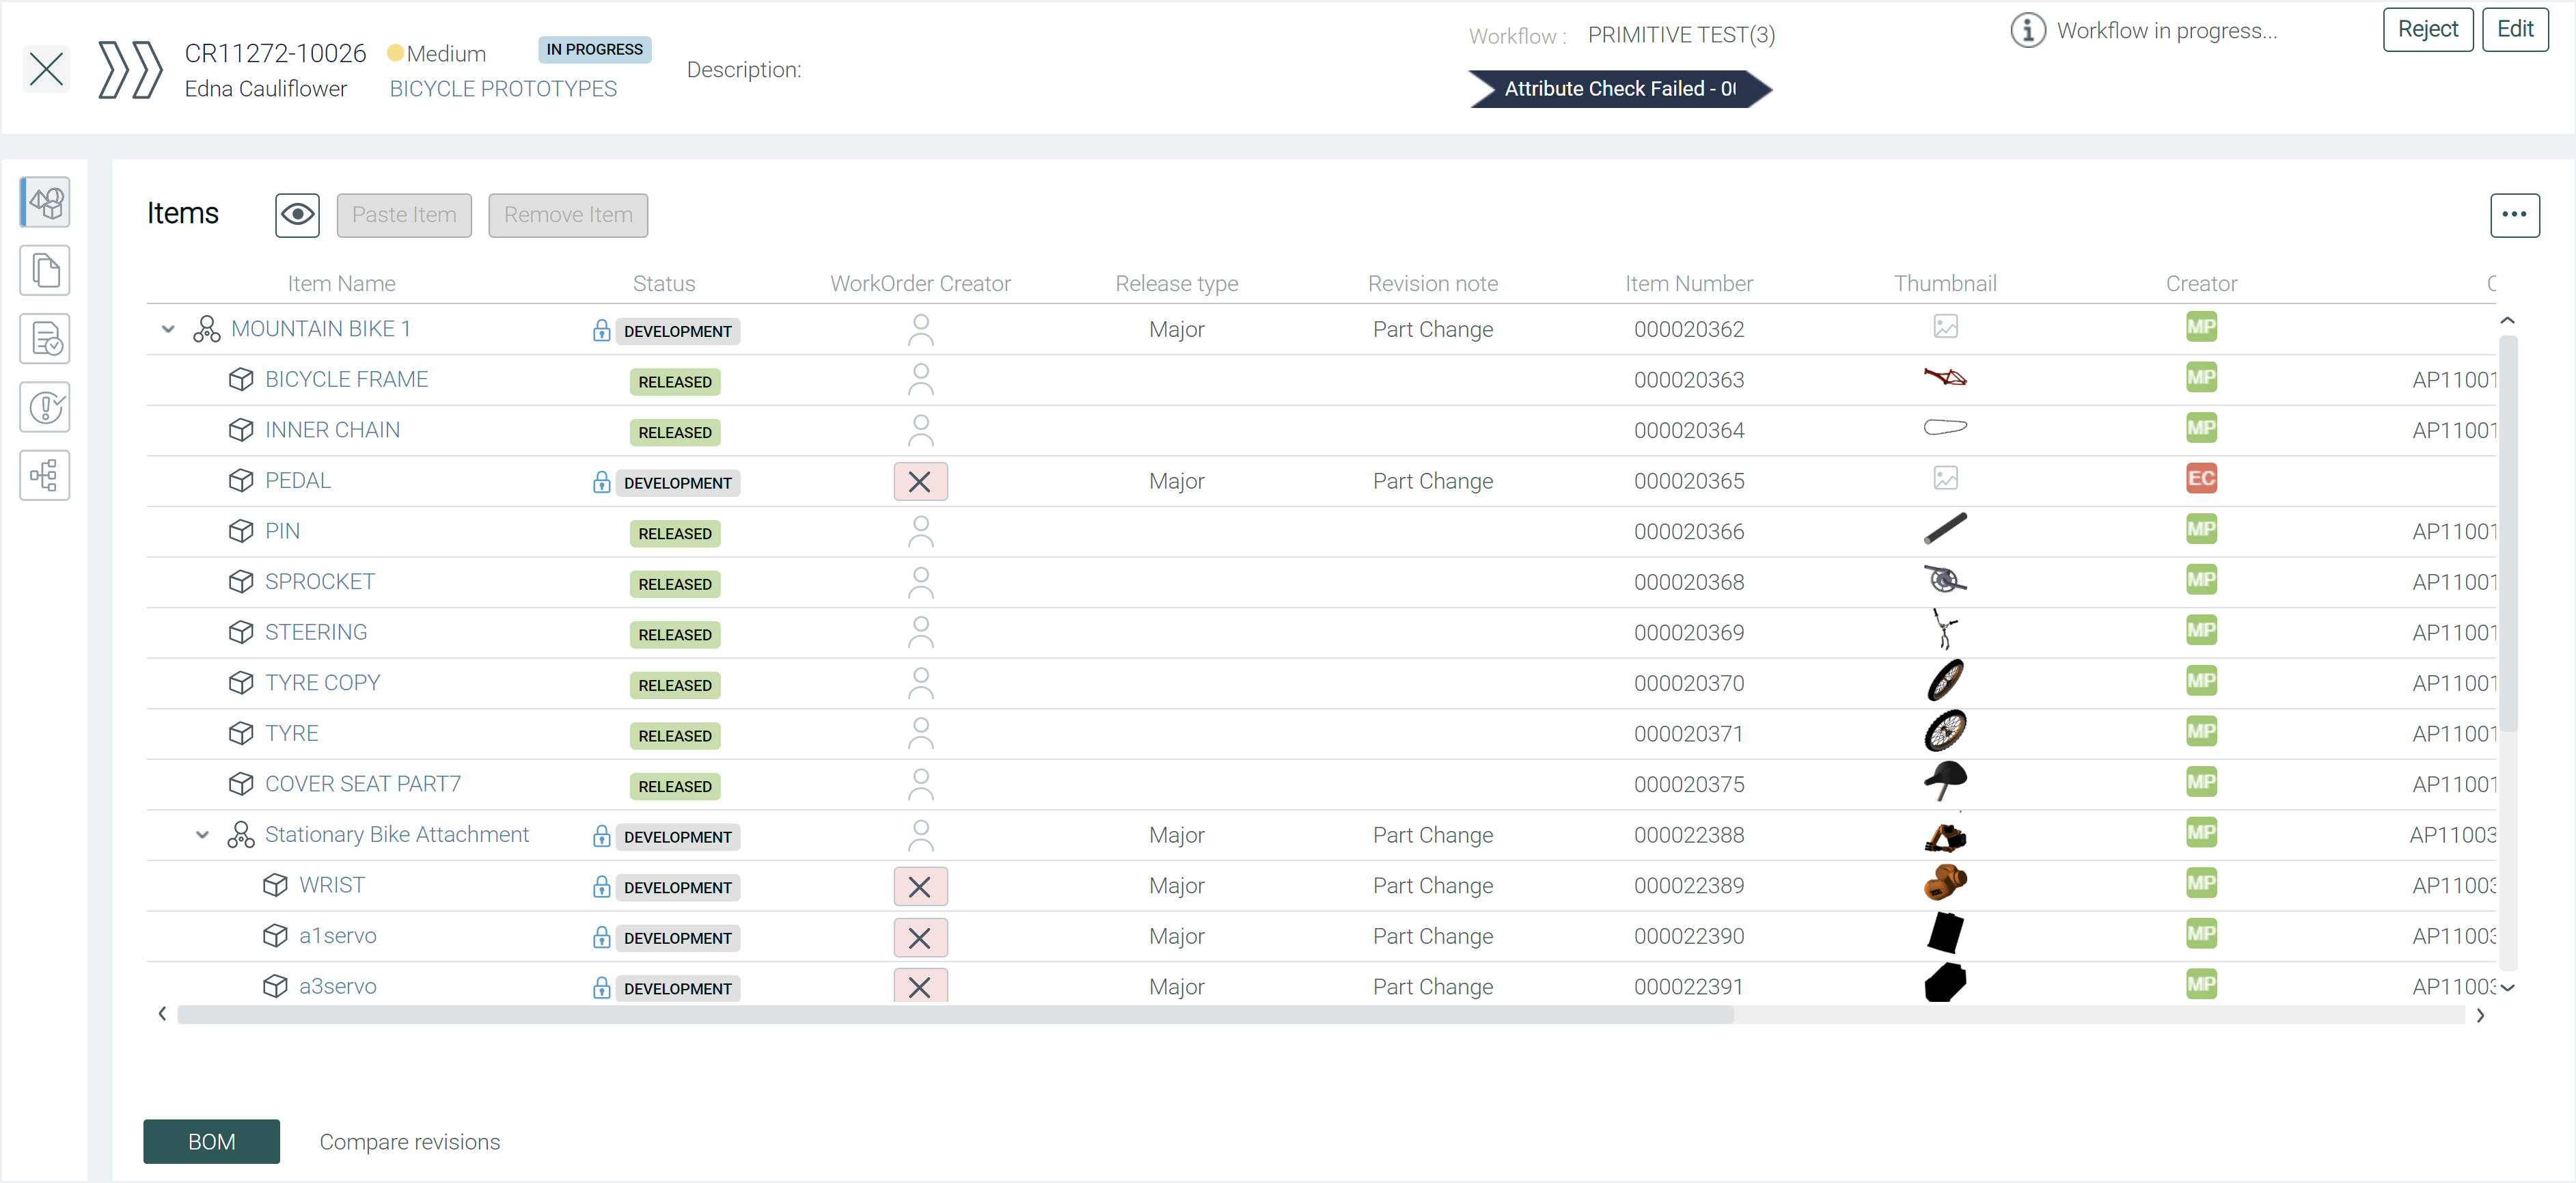The width and height of the screenshot is (2576, 1183).
Task: Toggle the eye visibility button
Action: click(x=297, y=215)
